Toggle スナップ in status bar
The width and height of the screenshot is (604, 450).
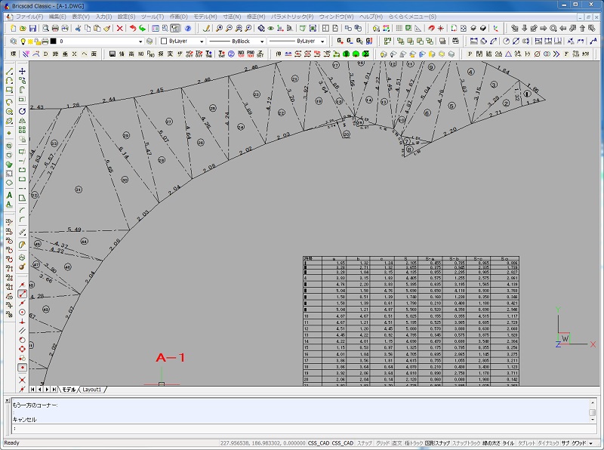pos(365,443)
